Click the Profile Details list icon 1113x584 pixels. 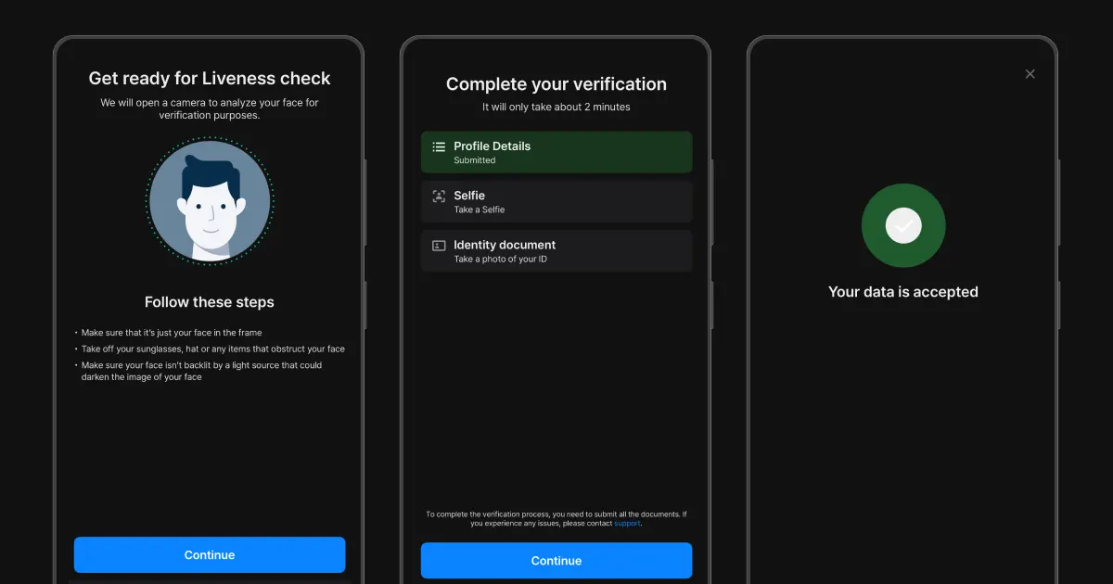[439, 146]
